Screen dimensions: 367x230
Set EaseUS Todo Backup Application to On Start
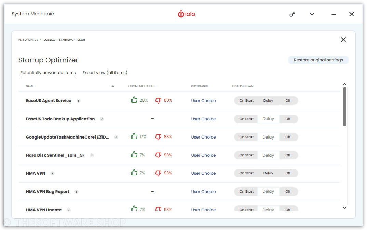pyautogui.click(x=246, y=119)
